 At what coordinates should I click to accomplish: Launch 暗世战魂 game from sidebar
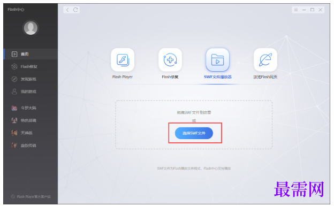(x=31, y=120)
